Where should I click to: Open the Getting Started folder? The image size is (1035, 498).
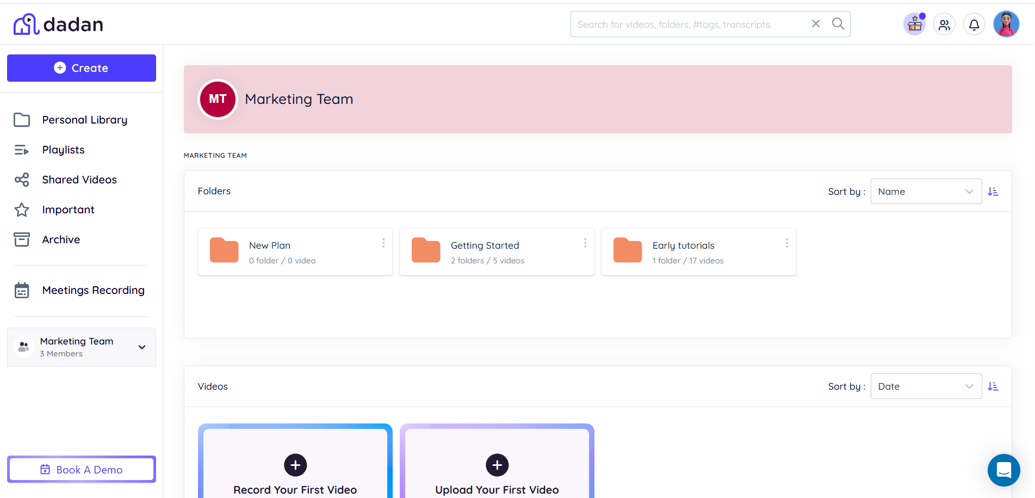pos(485,245)
